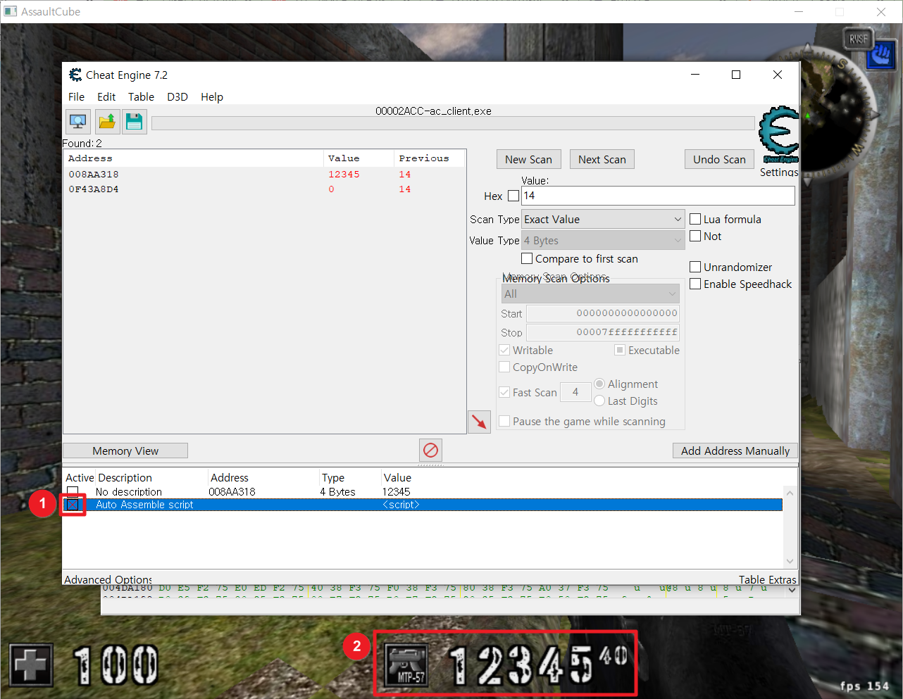
Task: Click the <script> value cell
Action: click(400, 505)
